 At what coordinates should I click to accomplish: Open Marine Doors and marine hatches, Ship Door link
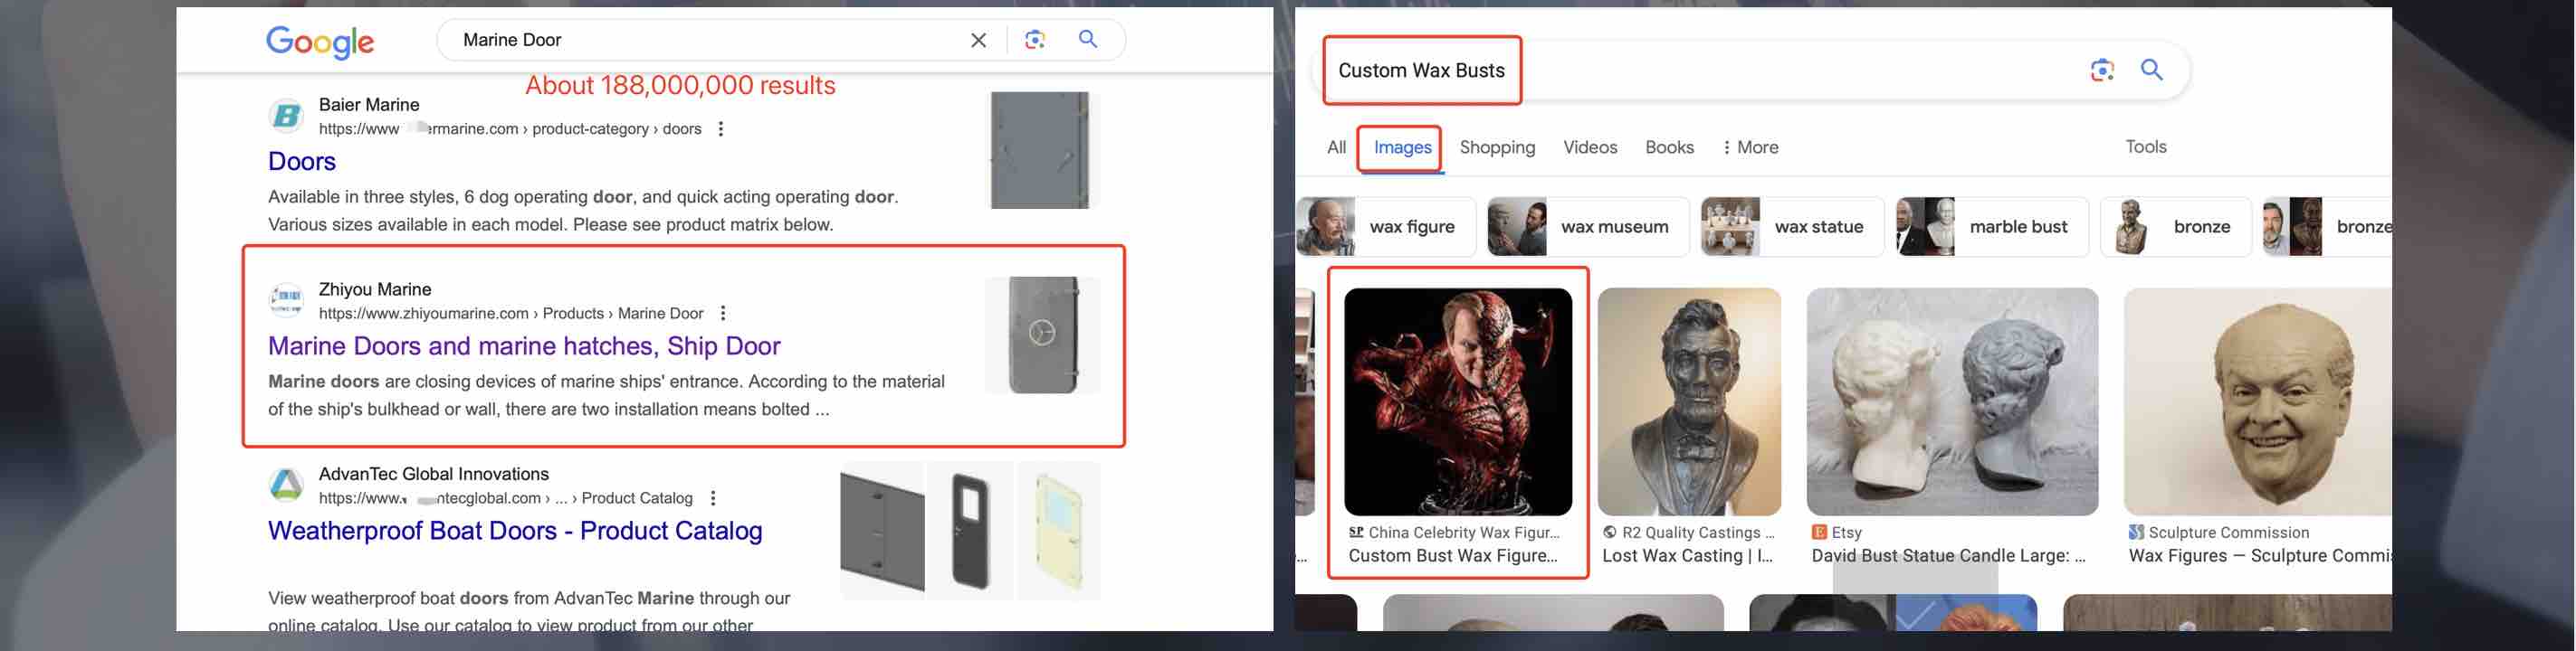pos(524,346)
